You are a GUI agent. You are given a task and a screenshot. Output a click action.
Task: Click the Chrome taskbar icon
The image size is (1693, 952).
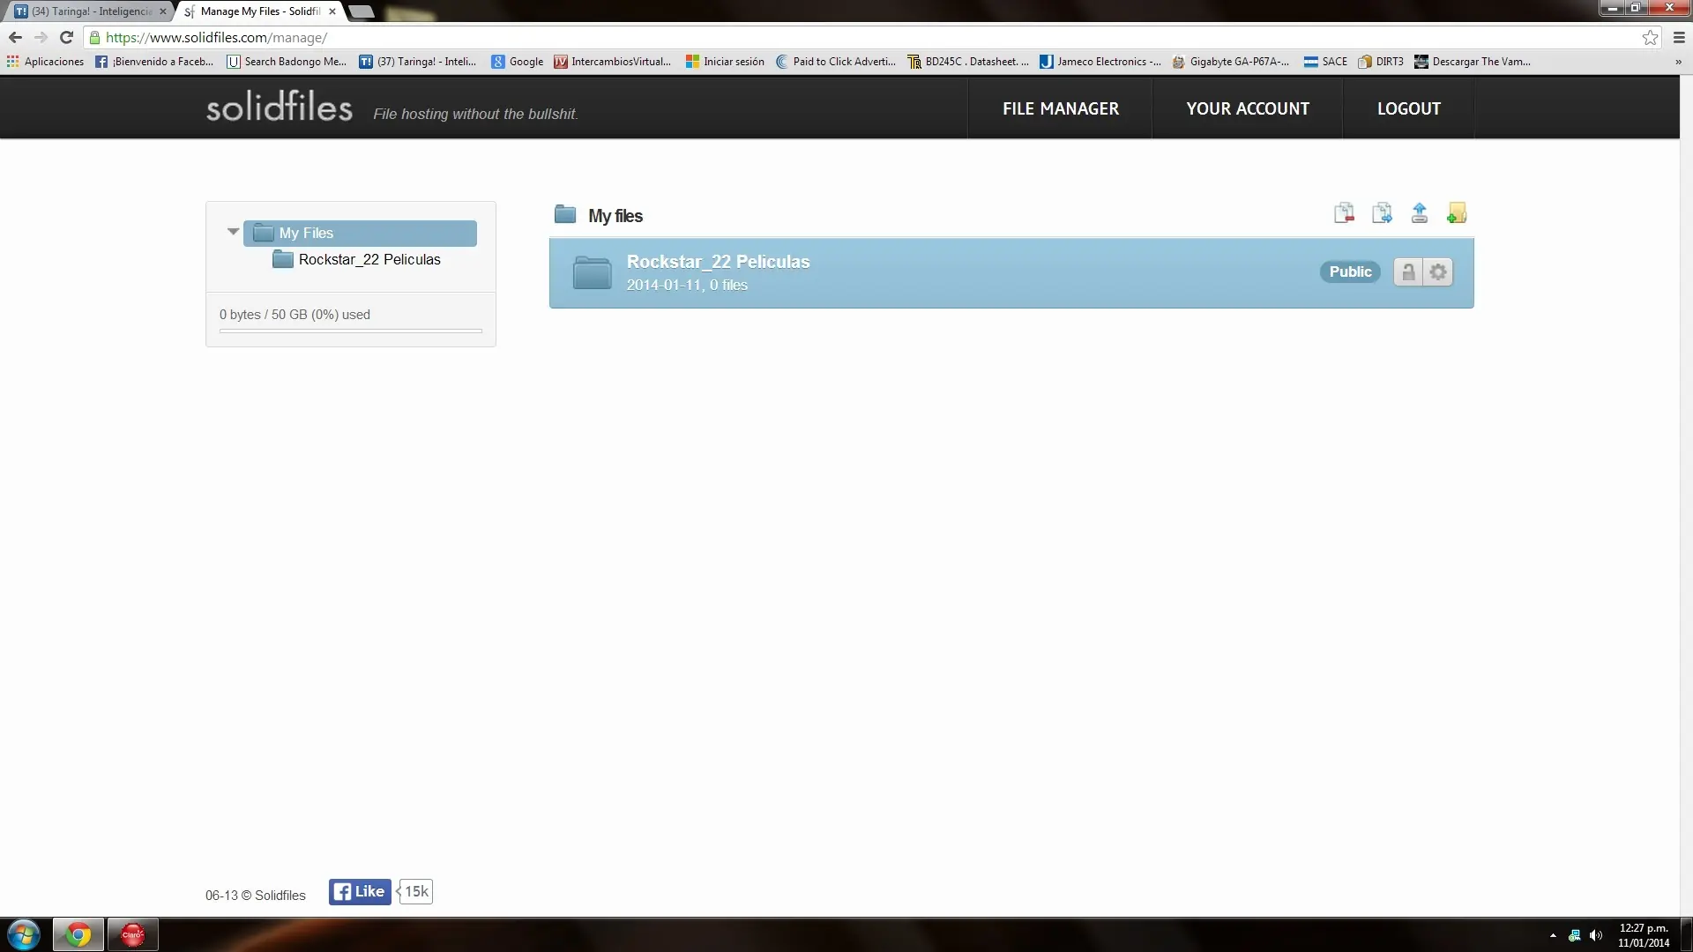click(78, 934)
